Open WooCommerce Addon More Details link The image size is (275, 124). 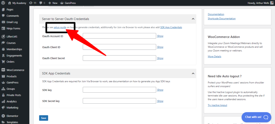[x=215, y=56]
